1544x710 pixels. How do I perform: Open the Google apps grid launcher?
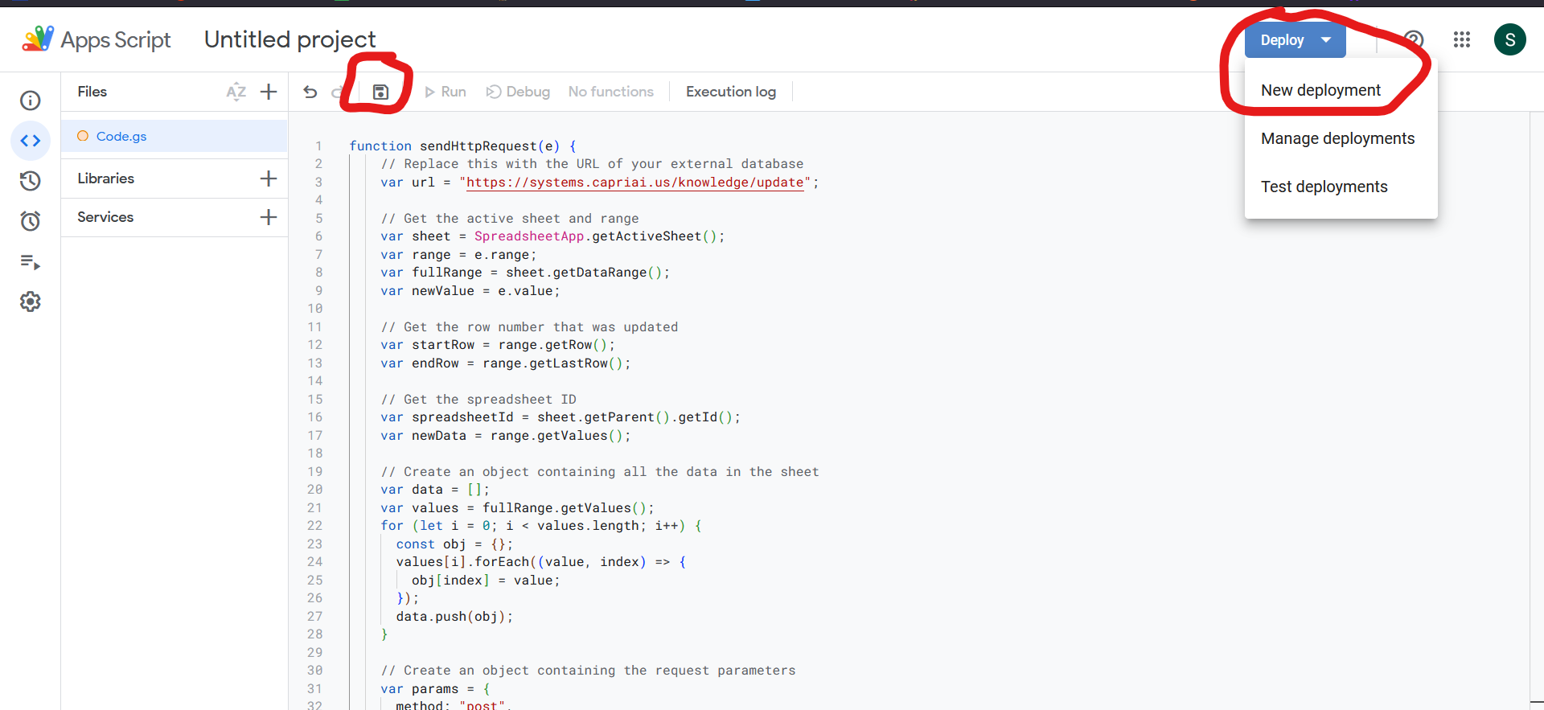tap(1462, 39)
